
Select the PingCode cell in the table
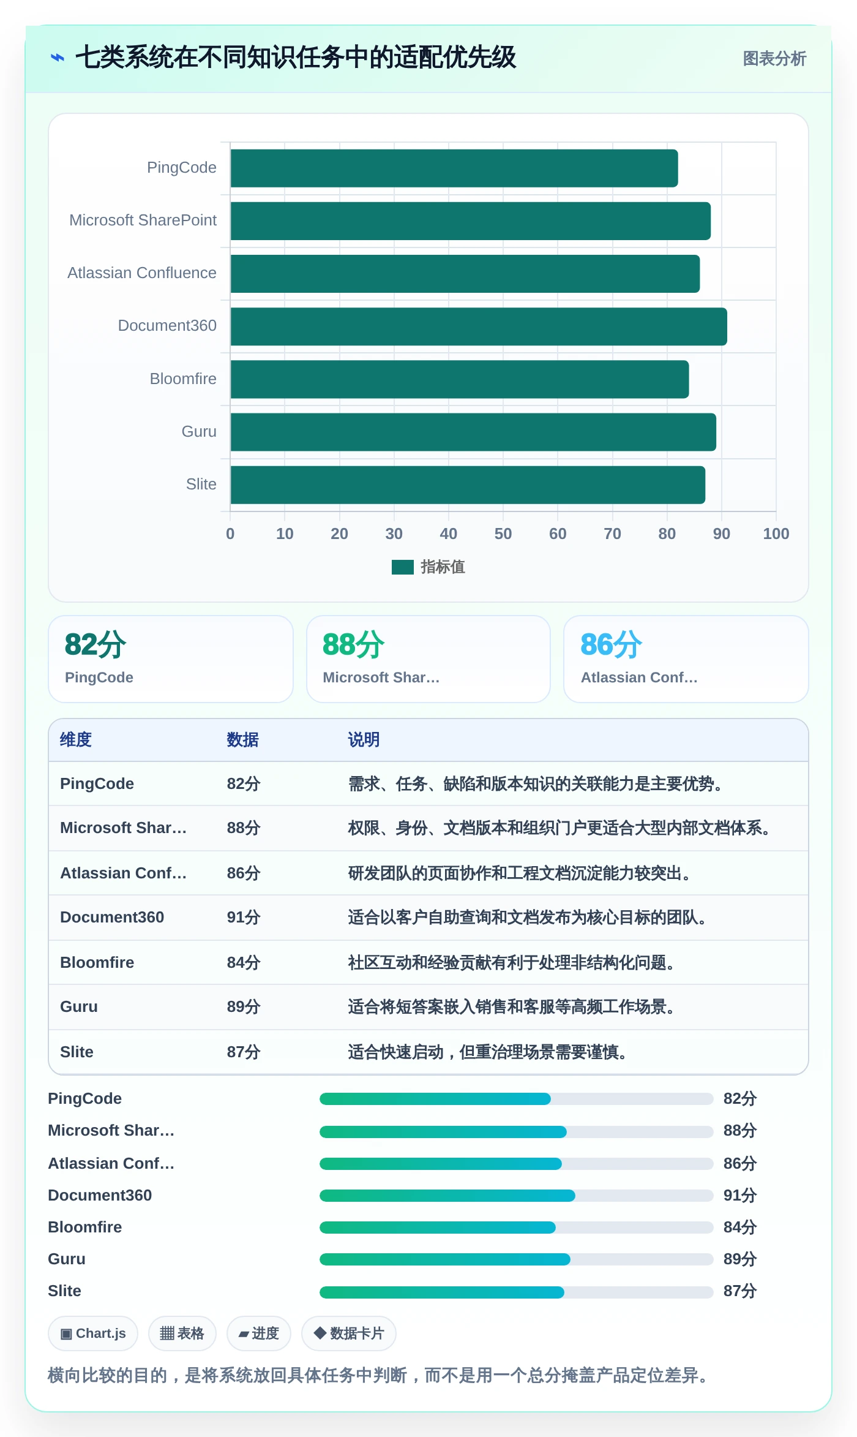[97, 784]
